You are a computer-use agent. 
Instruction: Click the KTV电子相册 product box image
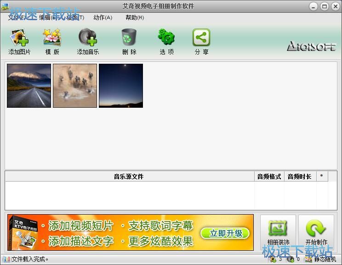(24, 232)
